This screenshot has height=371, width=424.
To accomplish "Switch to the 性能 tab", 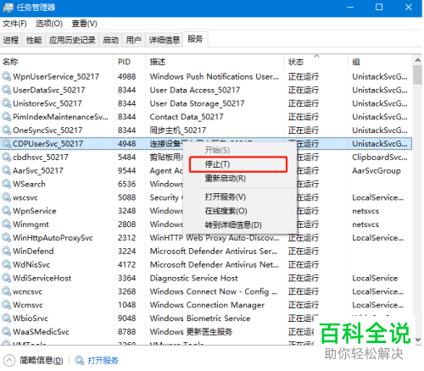I will click(x=34, y=40).
